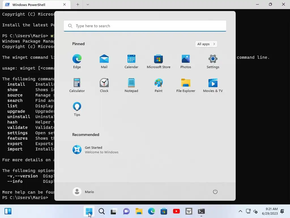Click 'upgrade' command in PowerShell output
Image resolution: width=290 pixels, height=218 pixels.
(x=16, y=111)
